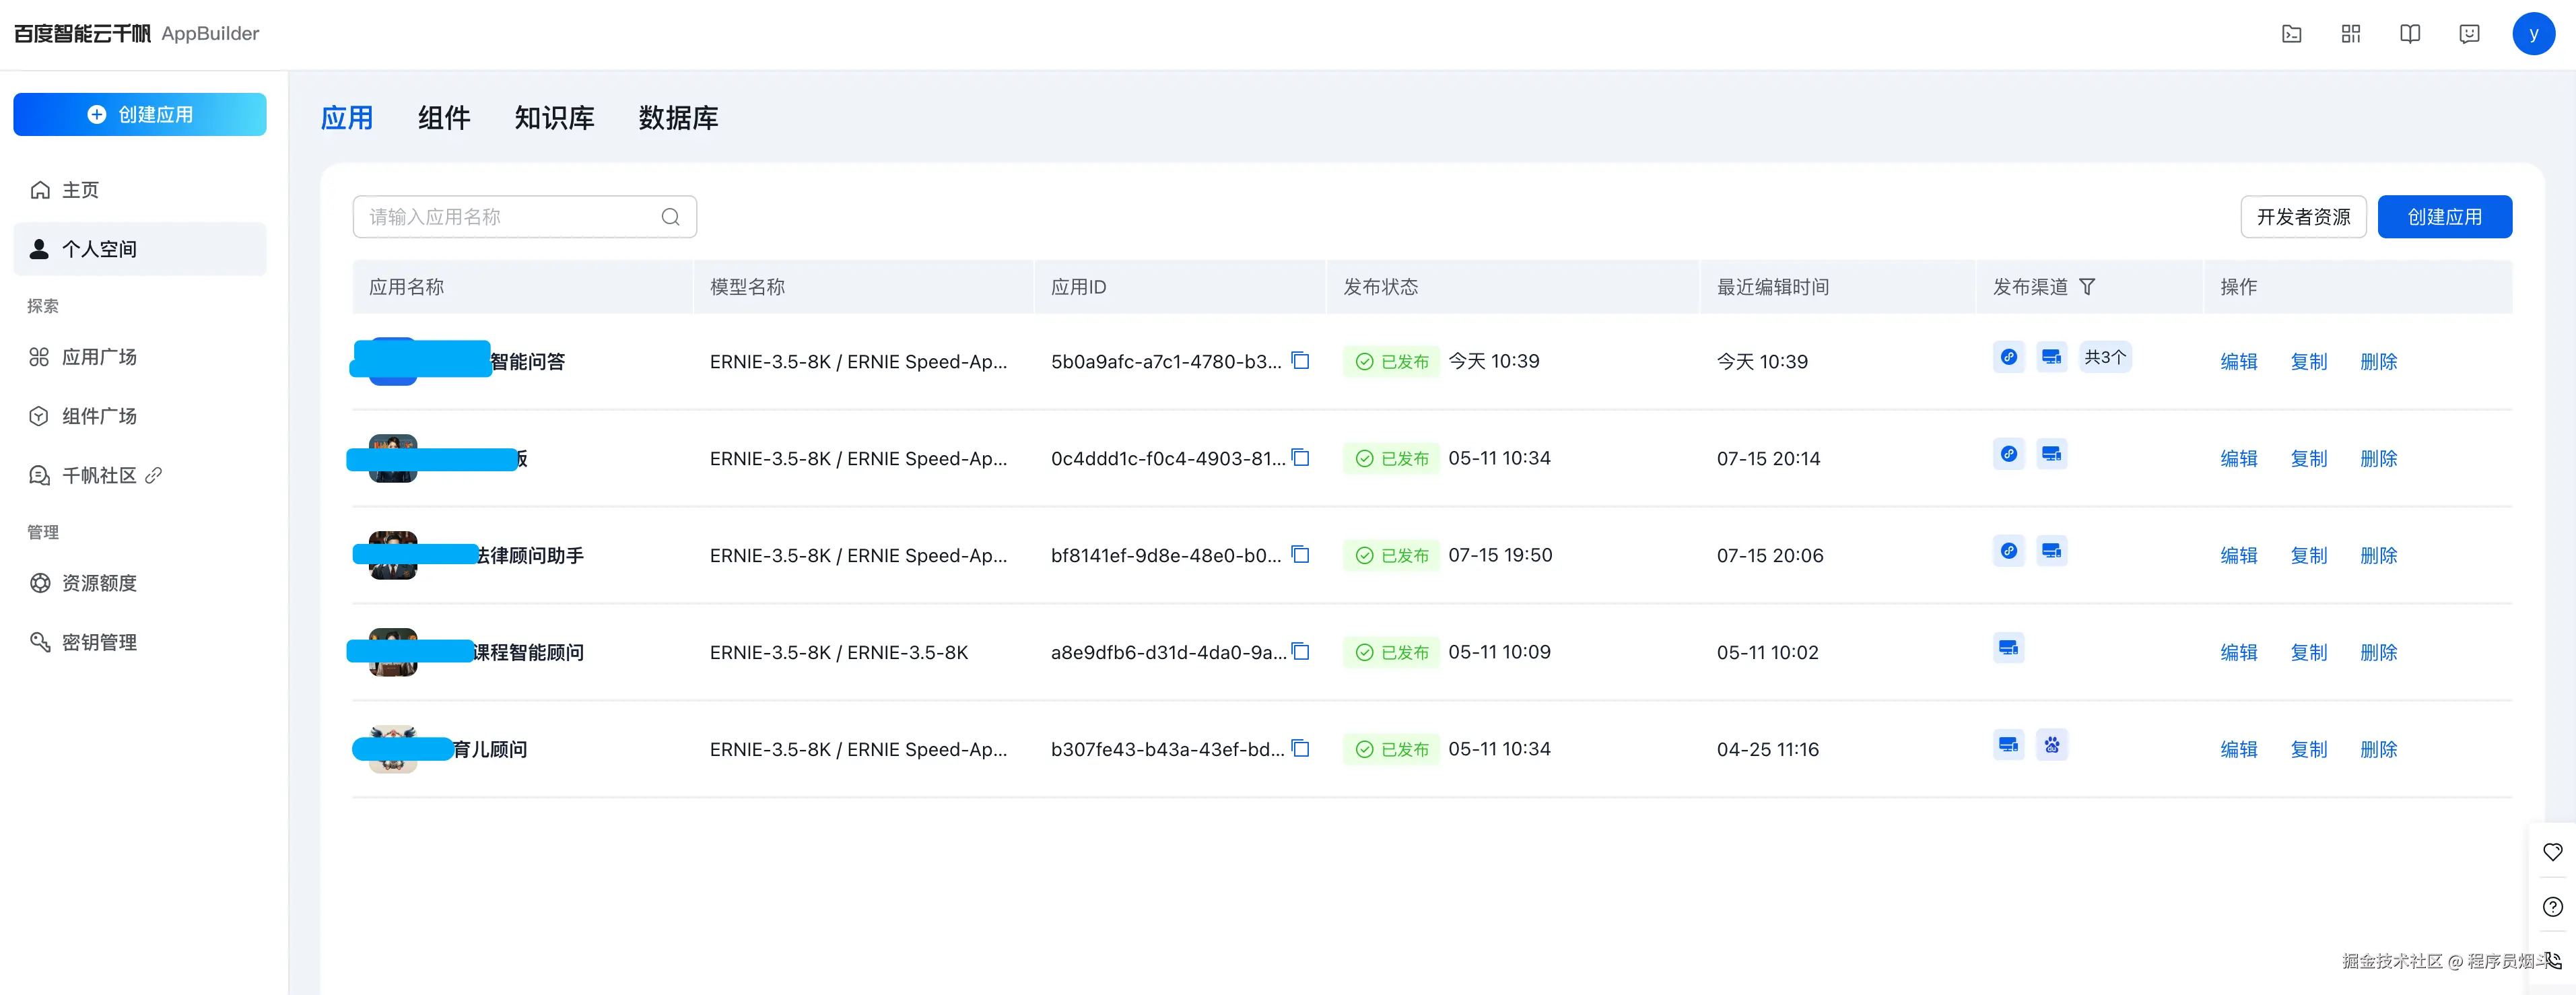Copy the app ID starting with 5b0a9afc
Image resolution: width=2576 pixels, height=995 pixels.
point(1300,360)
